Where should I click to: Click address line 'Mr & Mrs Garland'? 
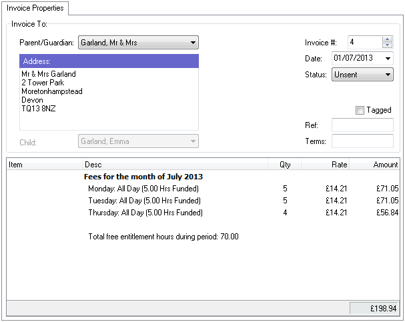49,74
